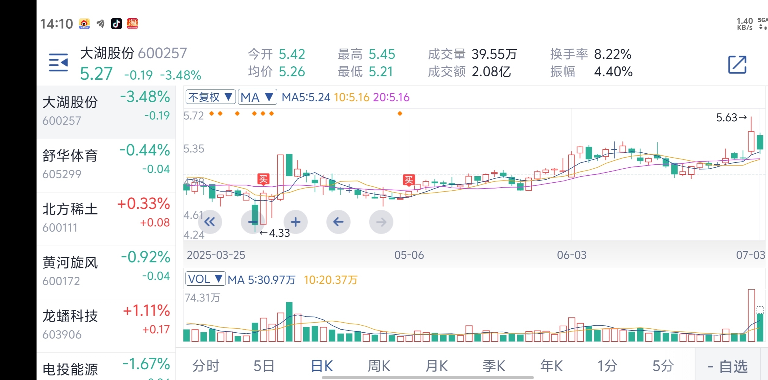
Task: Zoom out the K-line chart with minus button
Action: (253, 222)
